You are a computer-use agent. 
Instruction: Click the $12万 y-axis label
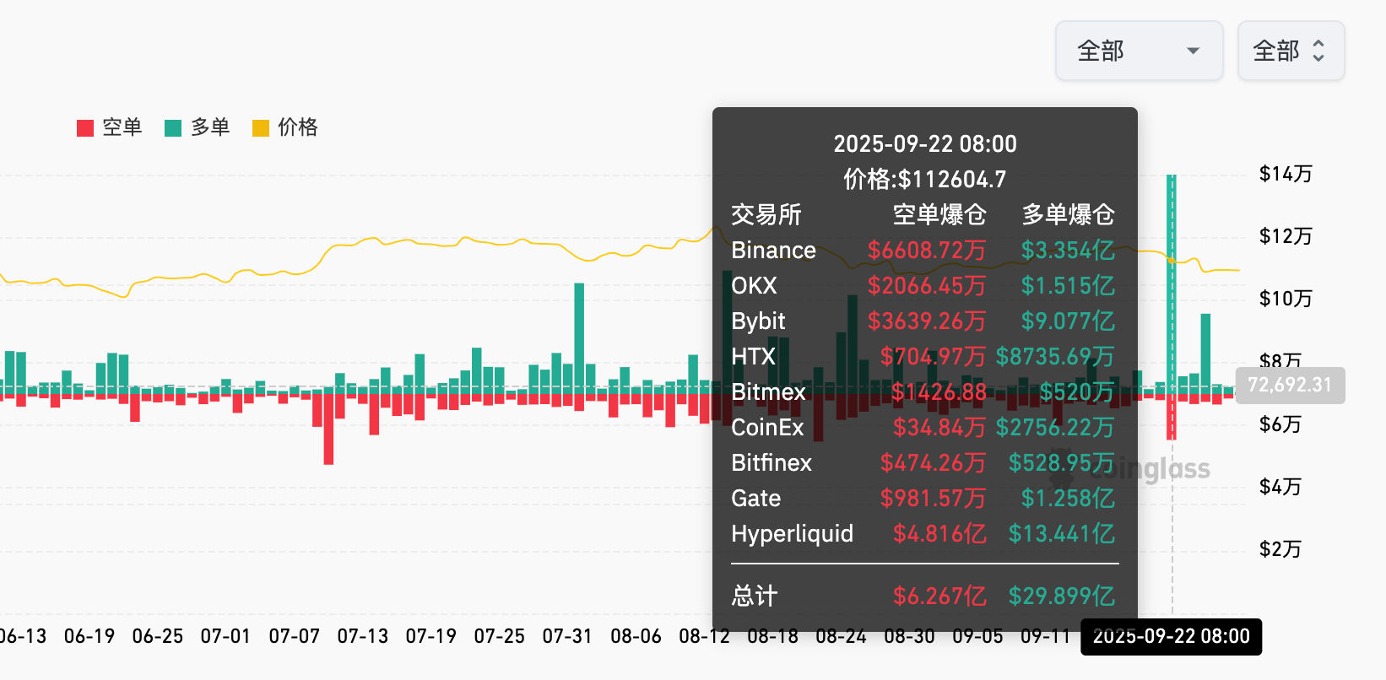coord(1286,236)
